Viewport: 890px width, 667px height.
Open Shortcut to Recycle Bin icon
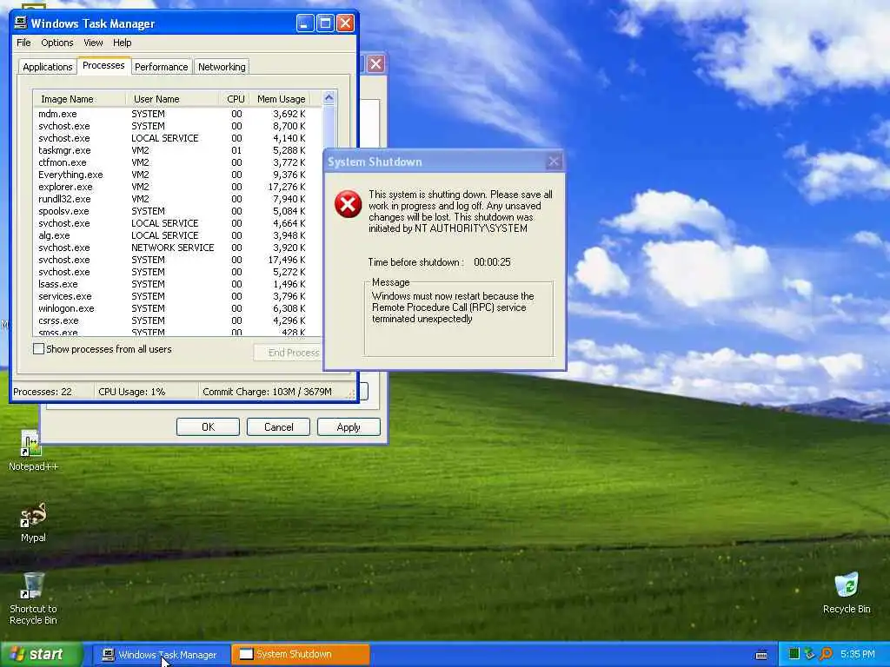pos(33,598)
